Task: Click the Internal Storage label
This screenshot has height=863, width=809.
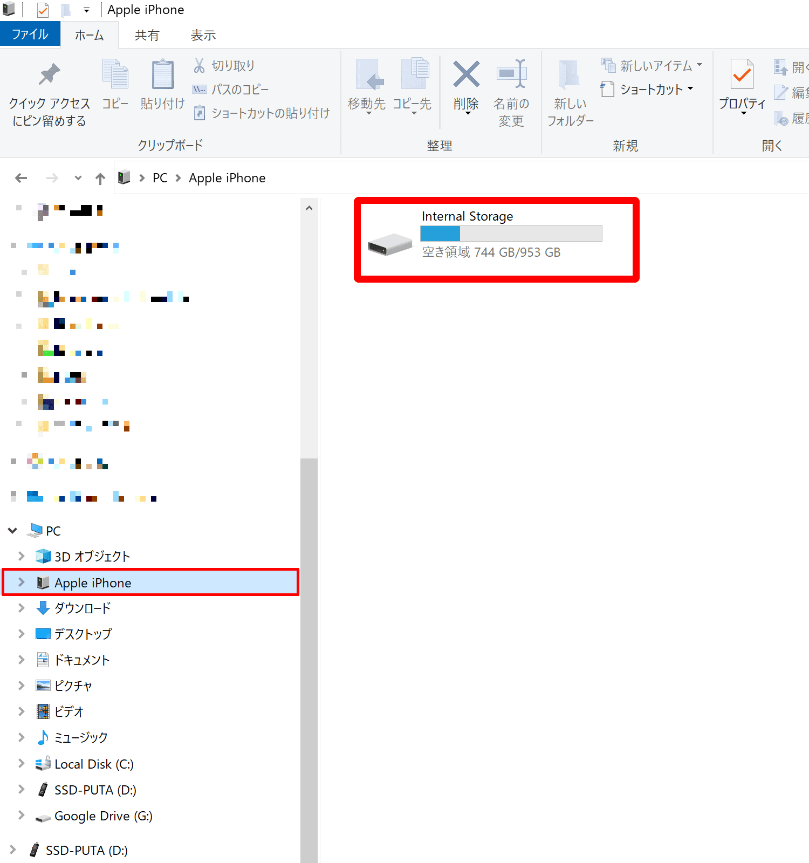Action: tap(468, 216)
